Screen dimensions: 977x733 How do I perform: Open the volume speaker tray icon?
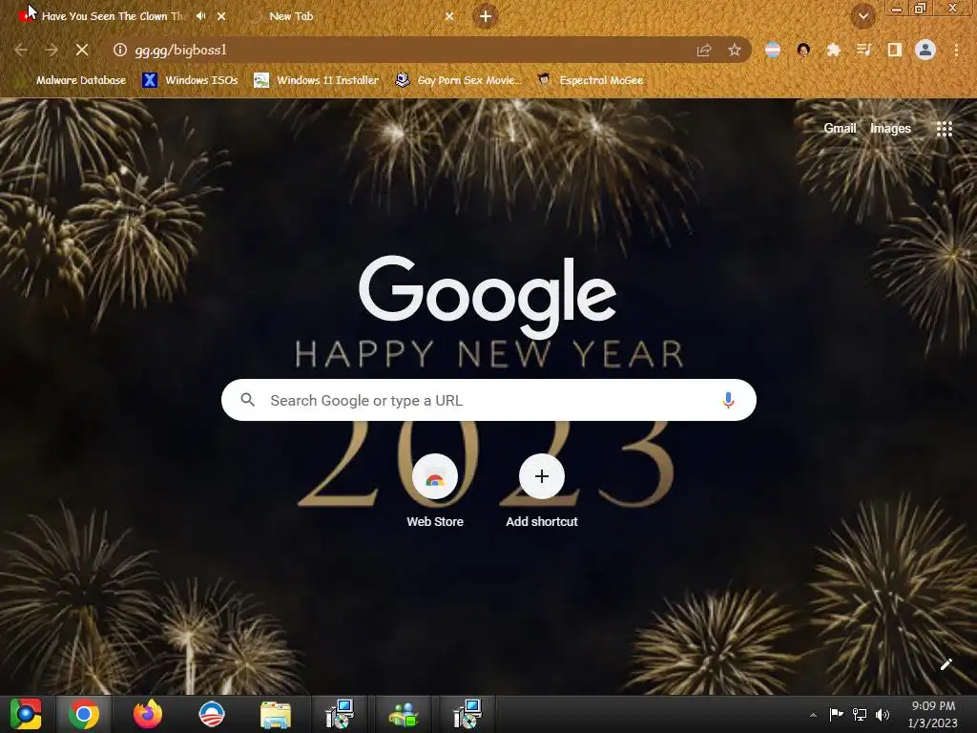tap(883, 714)
